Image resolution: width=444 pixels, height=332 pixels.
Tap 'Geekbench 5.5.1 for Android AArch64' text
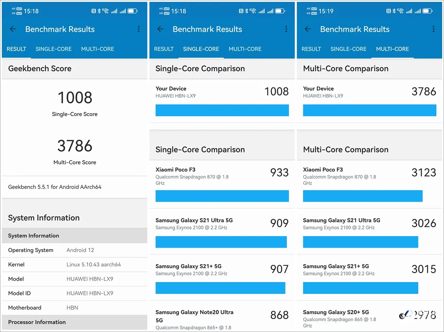point(55,187)
